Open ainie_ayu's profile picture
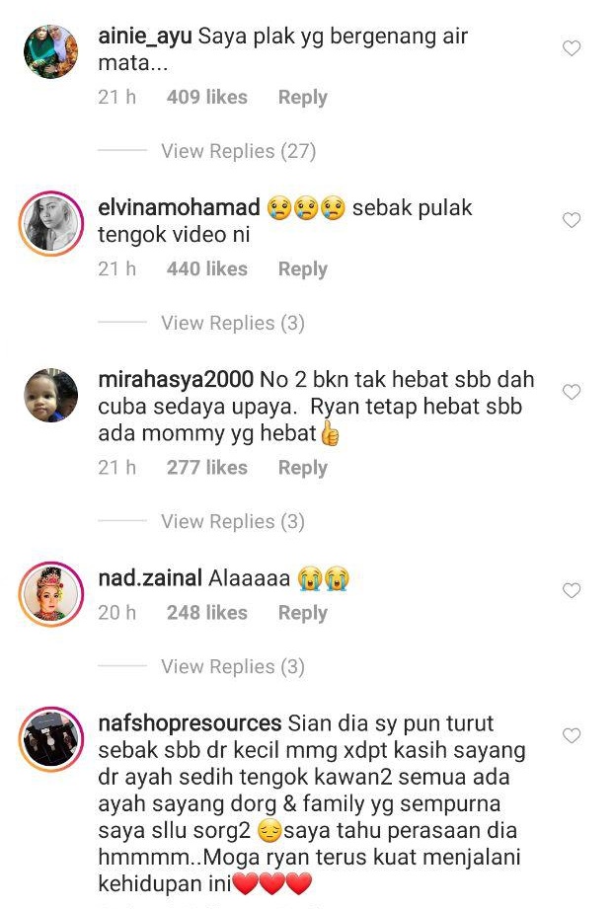This screenshot has height=909, width=614. click(51, 51)
